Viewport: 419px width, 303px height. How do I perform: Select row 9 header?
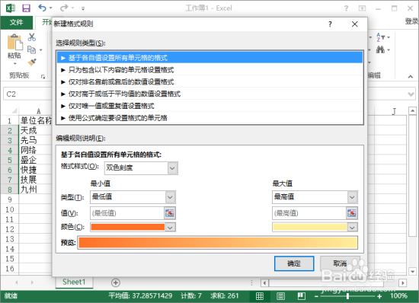pyautogui.click(x=10, y=199)
